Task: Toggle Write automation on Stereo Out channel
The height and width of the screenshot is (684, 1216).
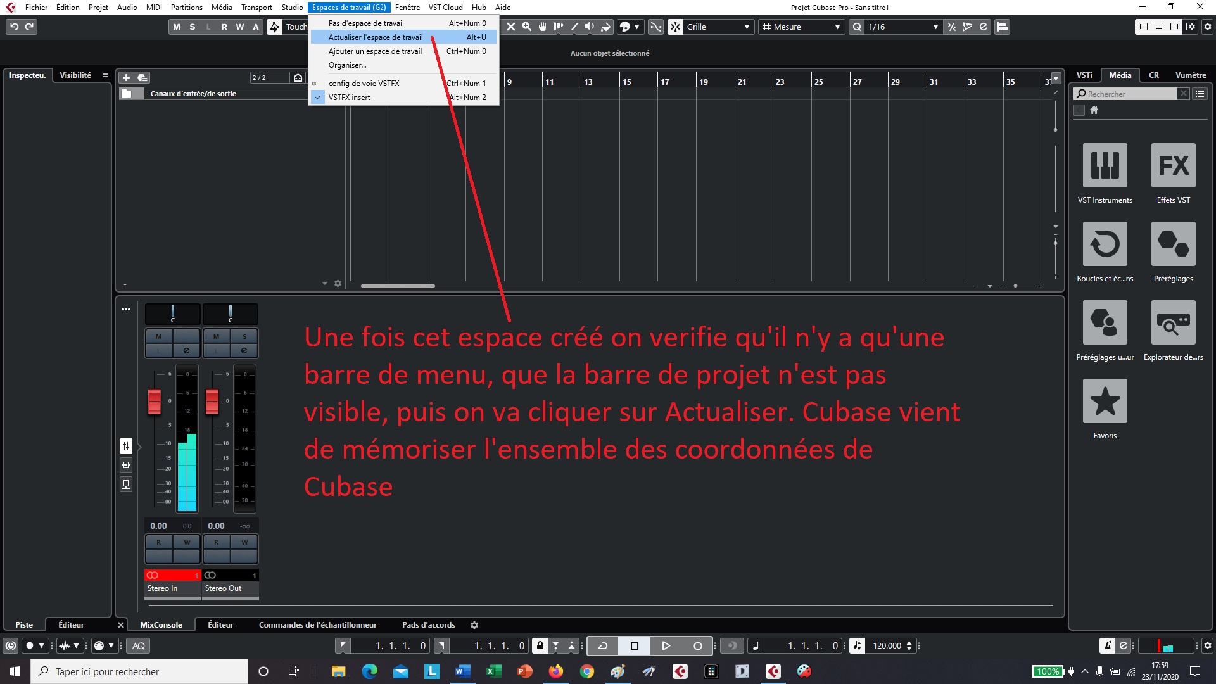Action: point(244,542)
